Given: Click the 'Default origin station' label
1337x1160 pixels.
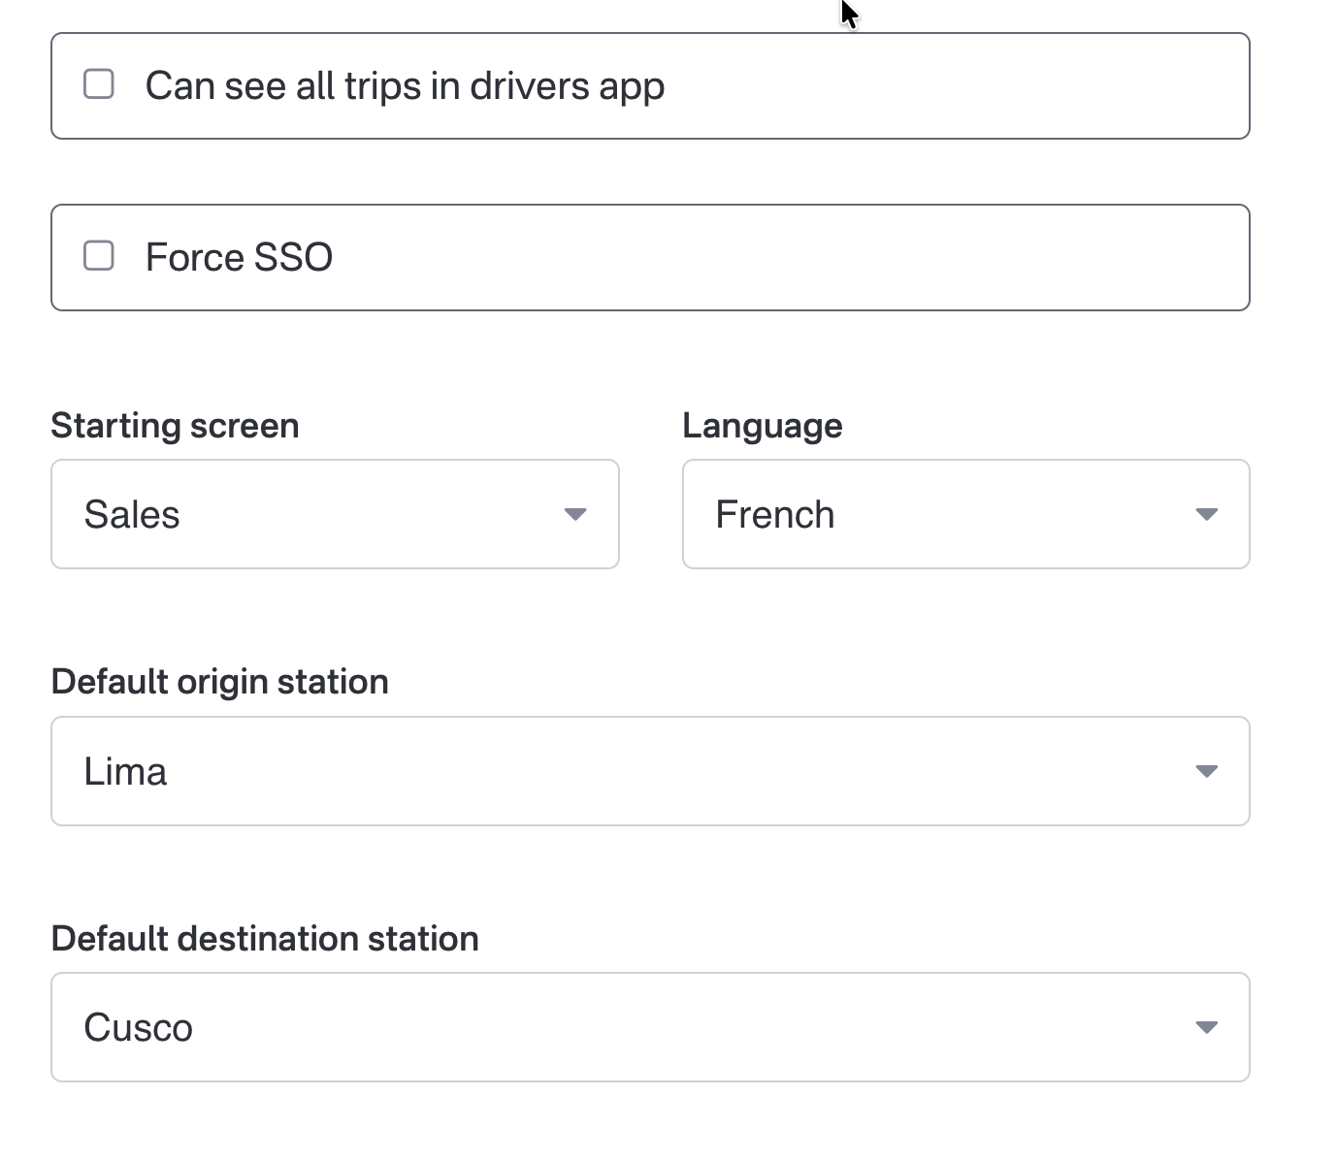Looking at the screenshot, I should coord(219,682).
